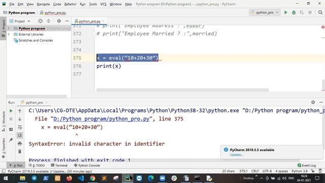This screenshot has height=183, width=325.
Task: Open Google Chrome from taskbar
Action: point(92,178)
